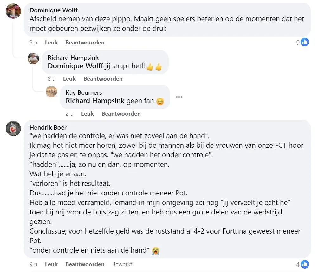The height and width of the screenshot is (272, 318).
Task: Click Beantwoorden on Richard Hampsink's comment
Action: [x=103, y=78]
